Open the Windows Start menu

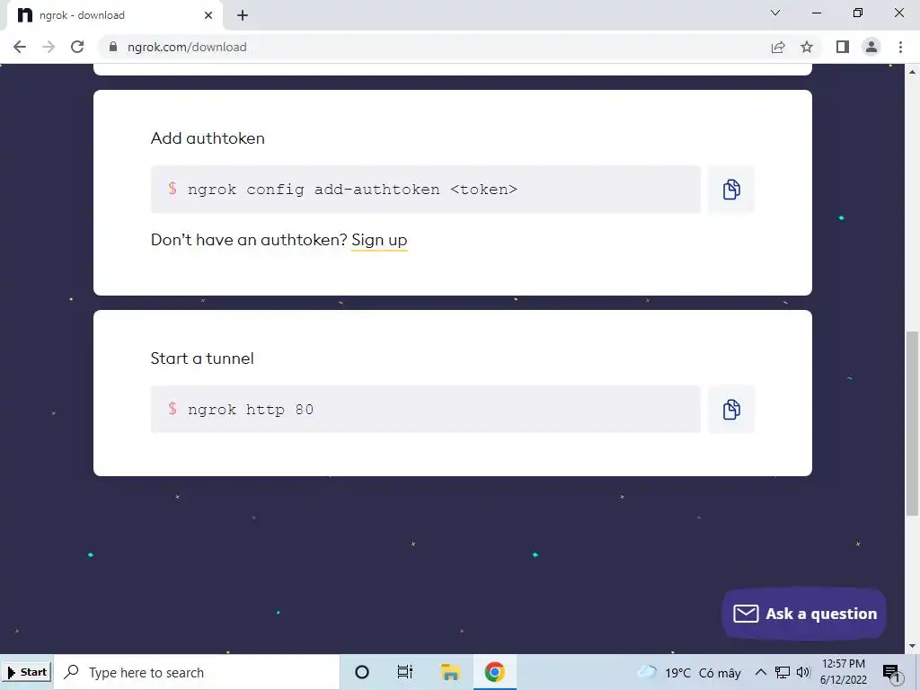(x=27, y=672)
